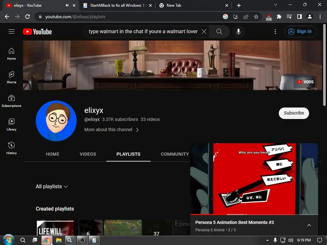Open the tab search dropdown arrow
This screenshot has width=327, height=245.
coord(276,4)
